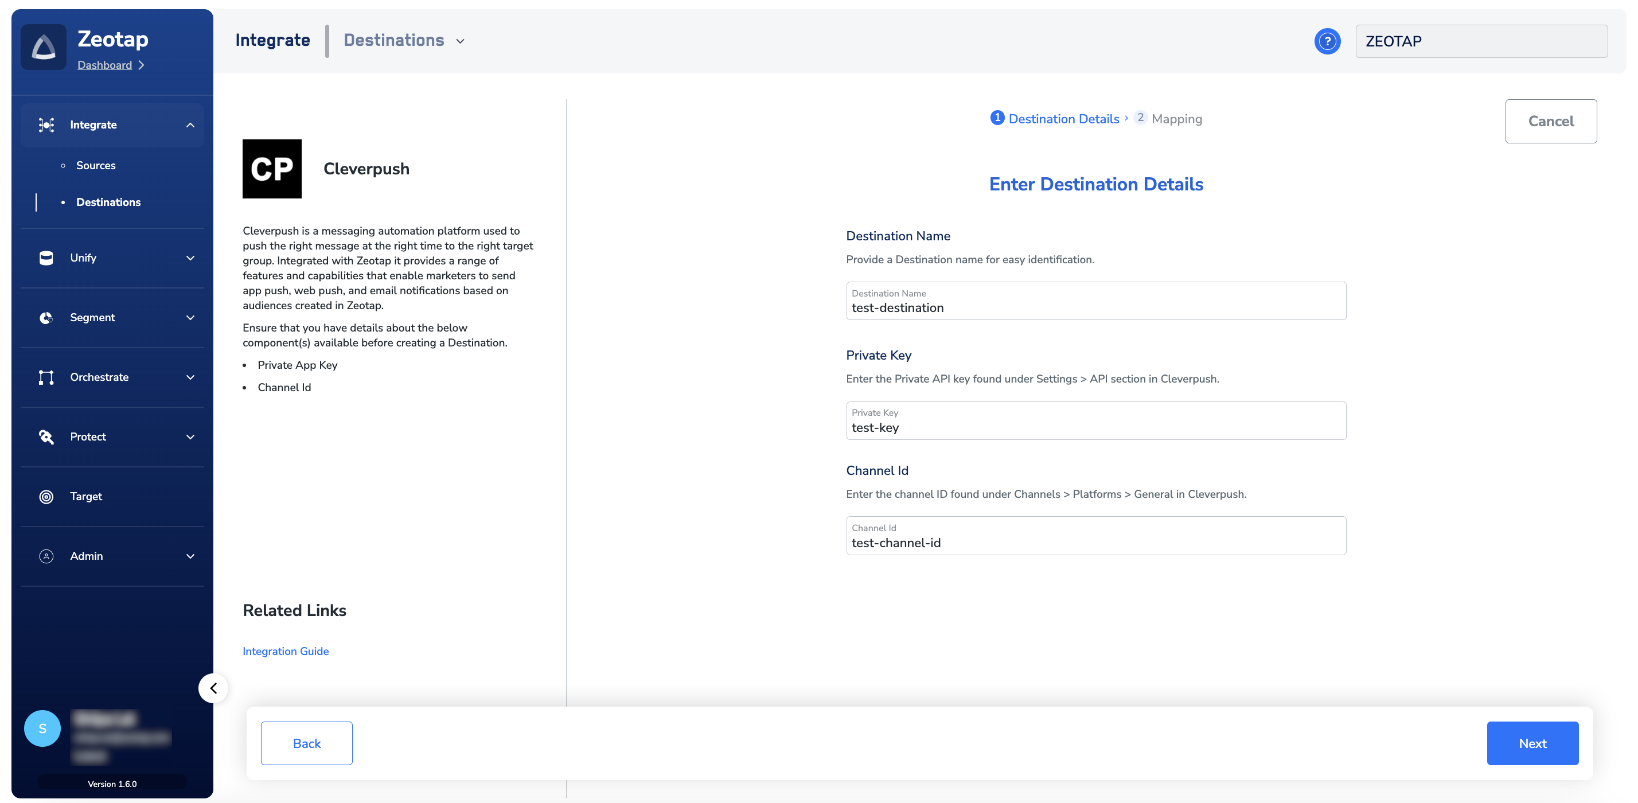Select the Mapping step tab
The height and width of the screenshot is (803, 1638).
tap(1176, 119)
